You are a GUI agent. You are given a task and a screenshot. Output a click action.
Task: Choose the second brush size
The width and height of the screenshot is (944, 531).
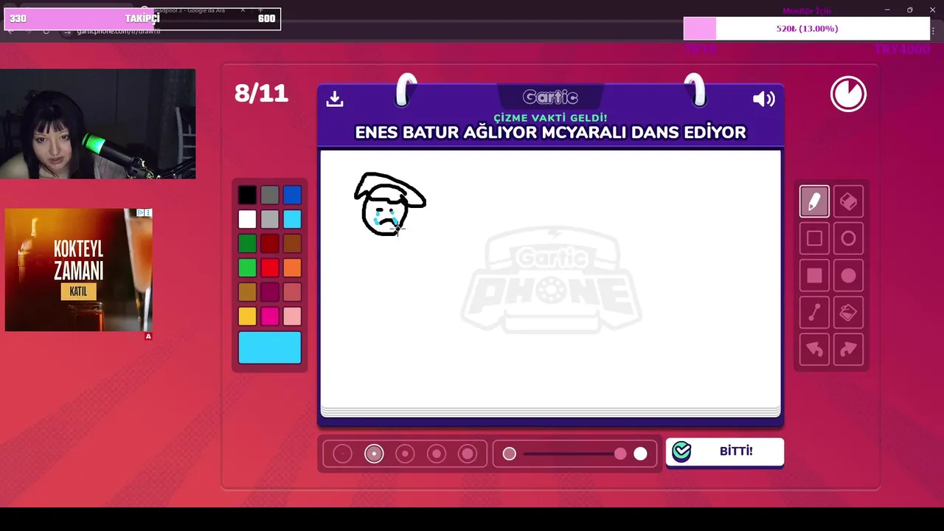coord(374,454)
